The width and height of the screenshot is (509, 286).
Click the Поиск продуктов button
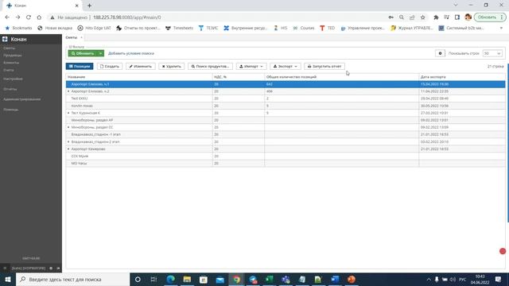(x=210, y=66)
